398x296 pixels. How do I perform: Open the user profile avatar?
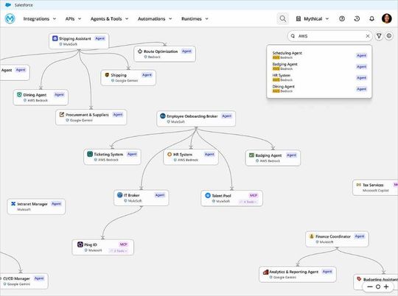(387, 18)
